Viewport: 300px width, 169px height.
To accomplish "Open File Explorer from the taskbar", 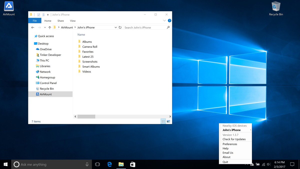I will pos(121,164).
